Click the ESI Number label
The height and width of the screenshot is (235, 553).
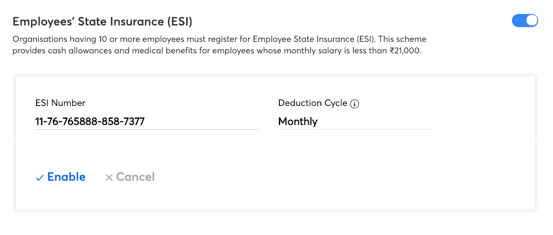(x=60, y=103)
